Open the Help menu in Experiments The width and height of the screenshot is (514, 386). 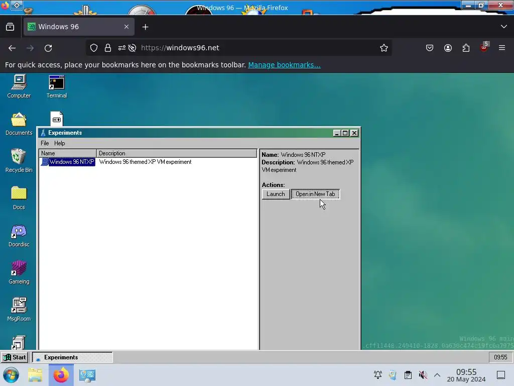(59, 143)
